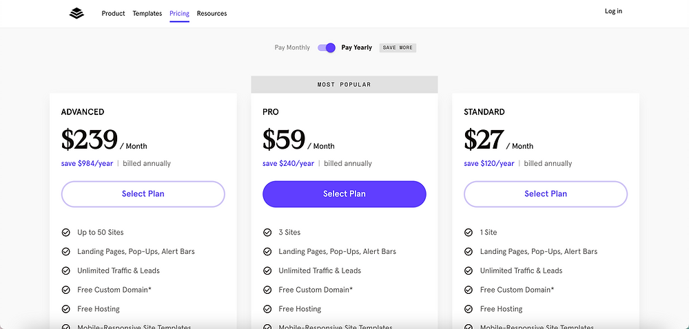Screen dimensions: 689x329
Task: Click Advanced plan's Free Hosting text
Action: [99, 309]
